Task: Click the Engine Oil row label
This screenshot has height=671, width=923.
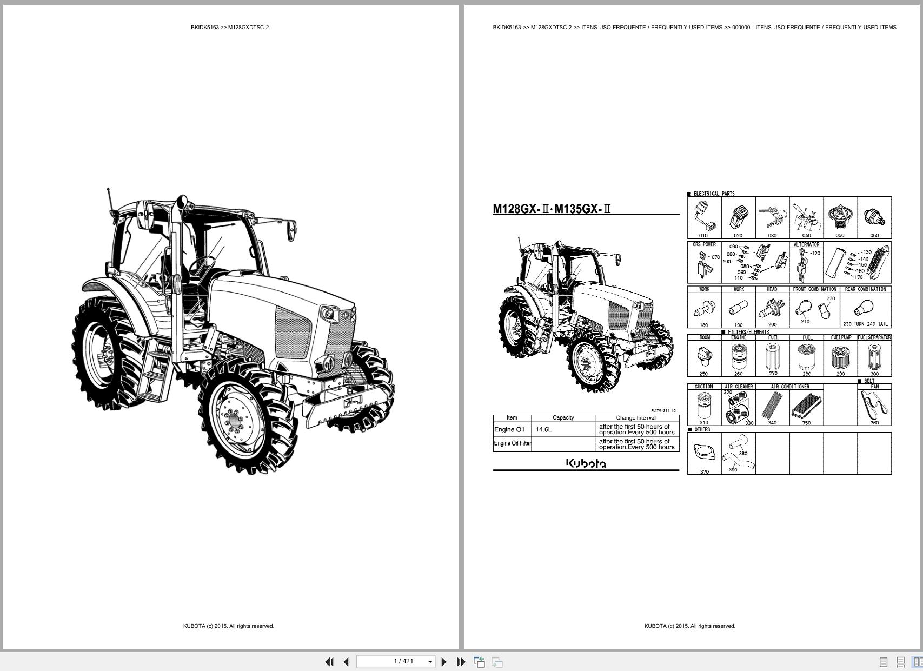Action: [x=509, y=429]
